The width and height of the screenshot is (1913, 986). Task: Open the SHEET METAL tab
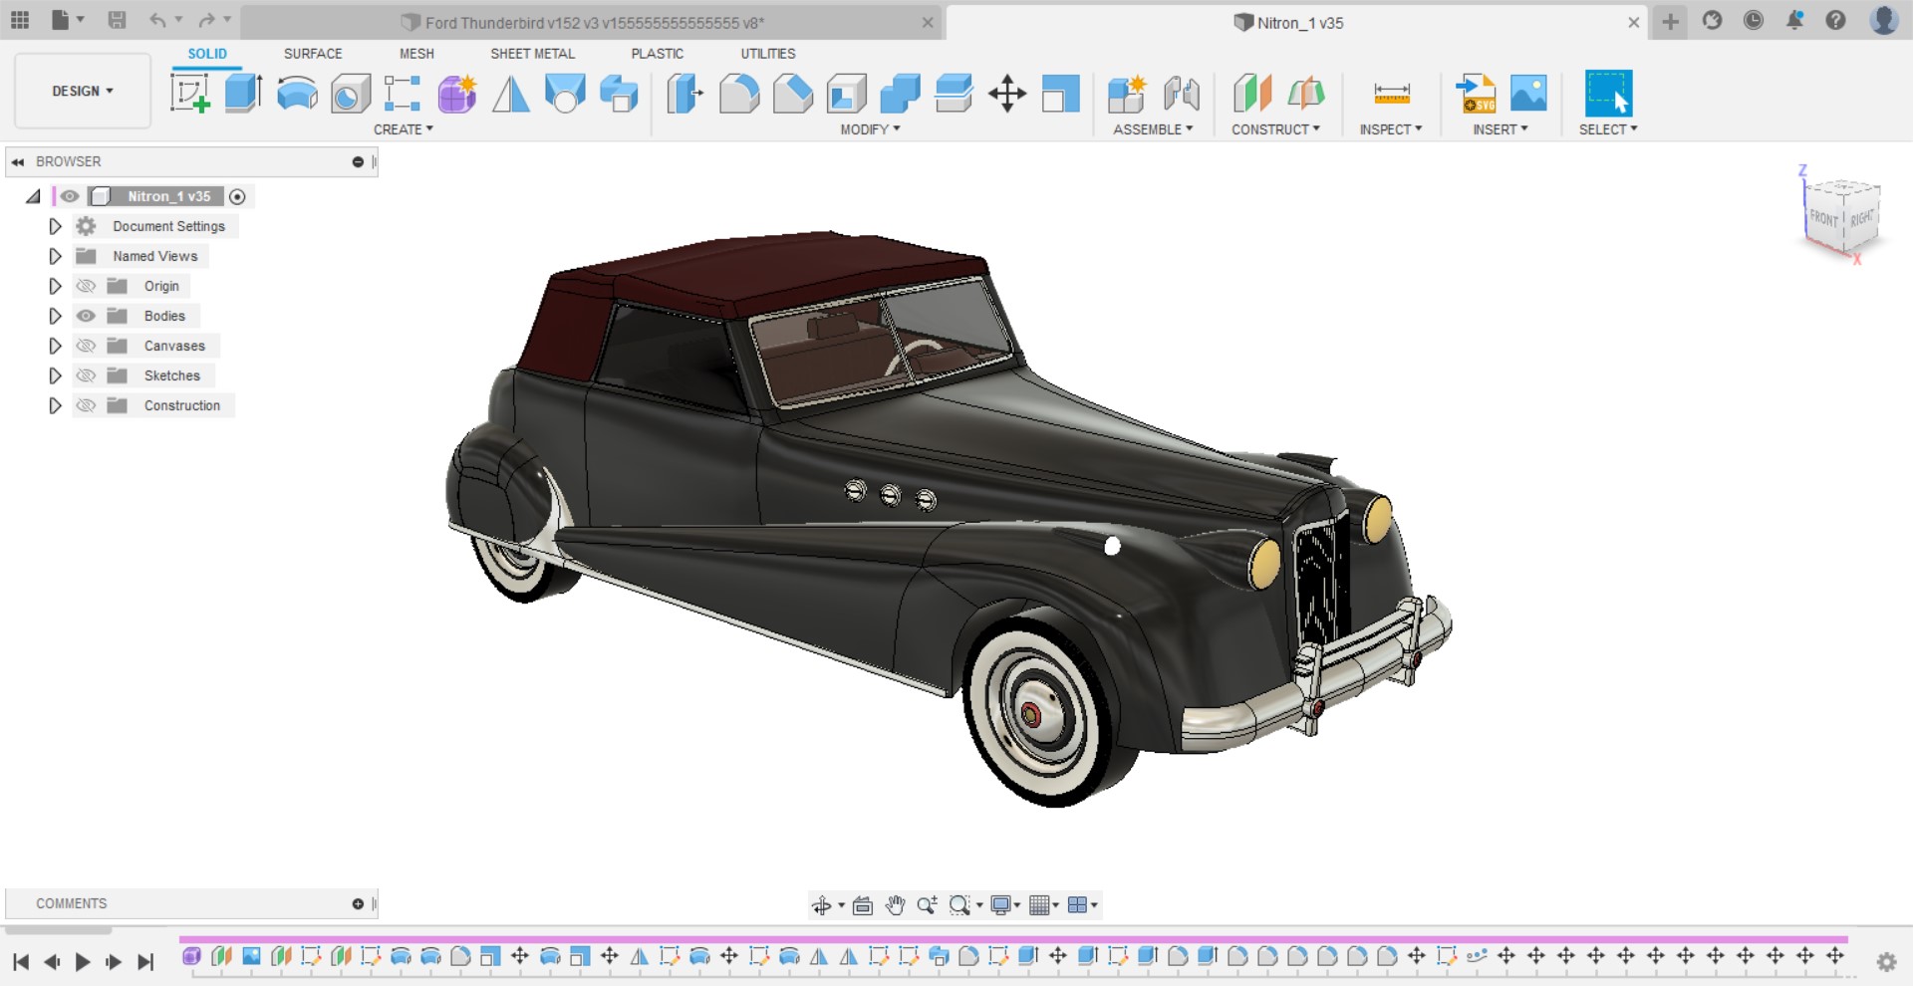click(532, 54)
